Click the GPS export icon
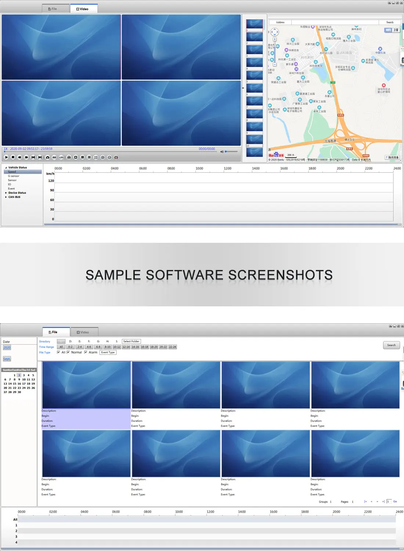The width and height of the screenshot is (404, 551). (61, 157)
